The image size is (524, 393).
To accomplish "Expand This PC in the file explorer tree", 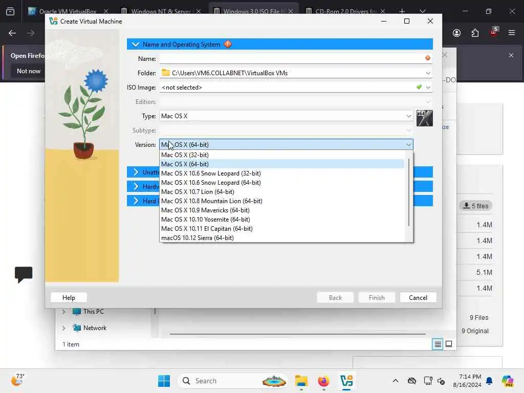I will pos(63,312).
